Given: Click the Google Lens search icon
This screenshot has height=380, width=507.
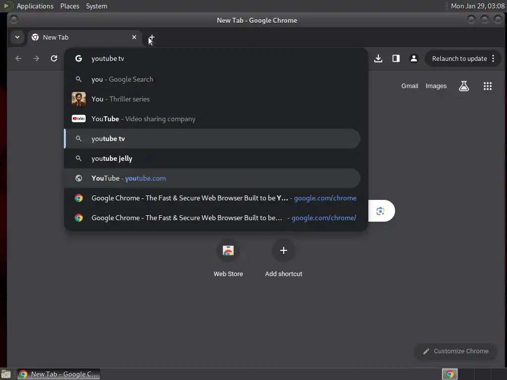Looking at the screenshot, I should pyautogui.click(x=381, y=211).
